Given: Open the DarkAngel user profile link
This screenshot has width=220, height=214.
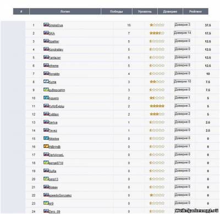Looking at the screenshot, I should coord(56,155).
